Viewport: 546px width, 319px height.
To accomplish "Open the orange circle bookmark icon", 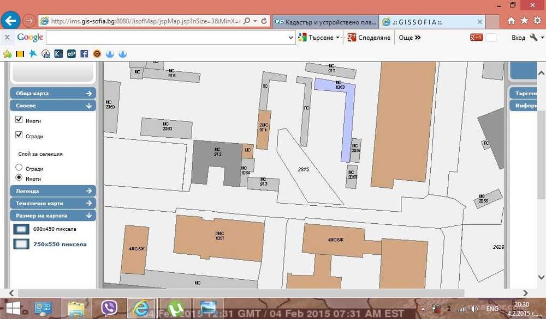I will (x=97, y=54).
